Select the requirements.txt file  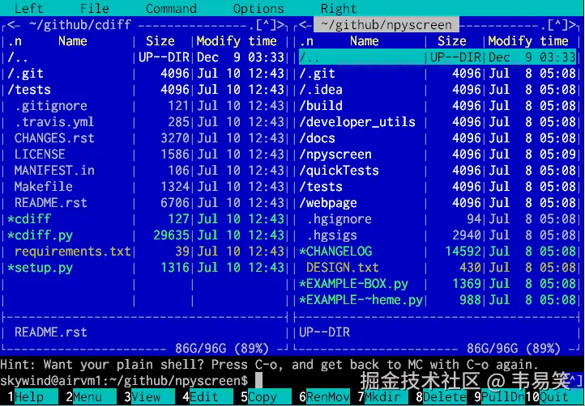point(146,252)
